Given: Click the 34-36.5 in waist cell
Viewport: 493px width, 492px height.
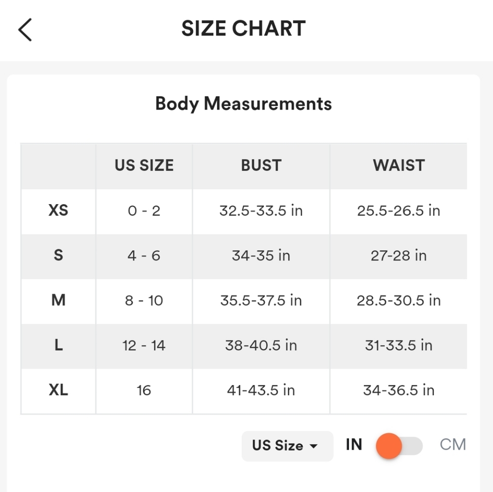Looking at the screenshot, I should tap(398, 390).
